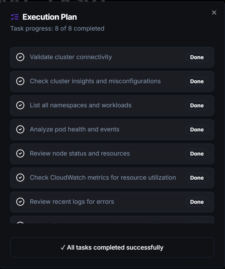Select the partially visible eighth task row
The width and height of the screenshot is (225, 269).
(x=112, y=223)
